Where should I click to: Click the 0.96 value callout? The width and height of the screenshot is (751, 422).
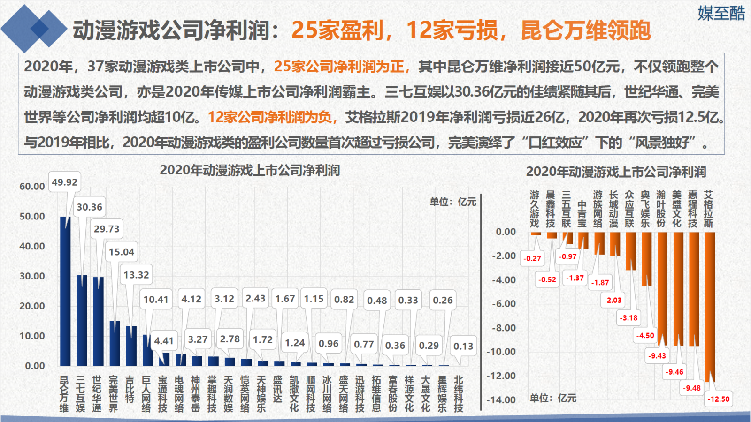tap(329, 344)
